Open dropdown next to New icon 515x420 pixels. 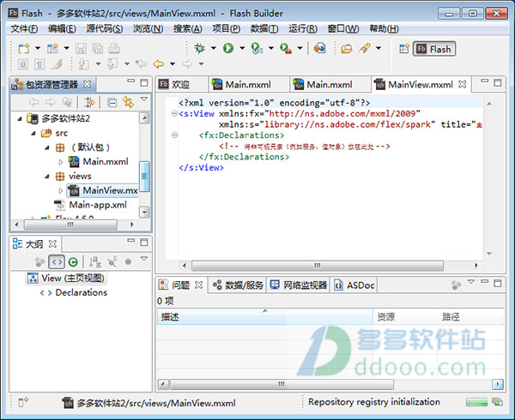[38, 48]
